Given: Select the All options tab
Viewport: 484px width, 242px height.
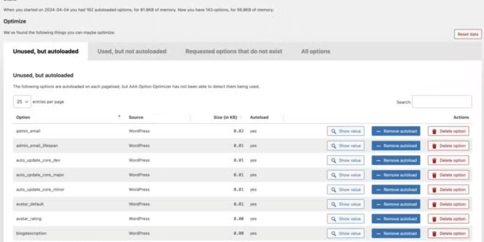Looking at the screenshot, I should click(x=316, y=51).
